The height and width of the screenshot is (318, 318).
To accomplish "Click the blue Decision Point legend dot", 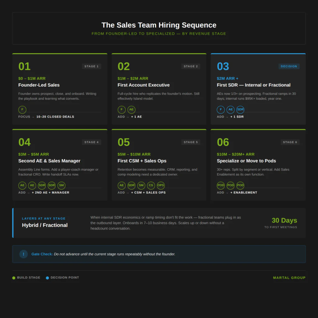I will pyautogui.click(x=47, y=278).
